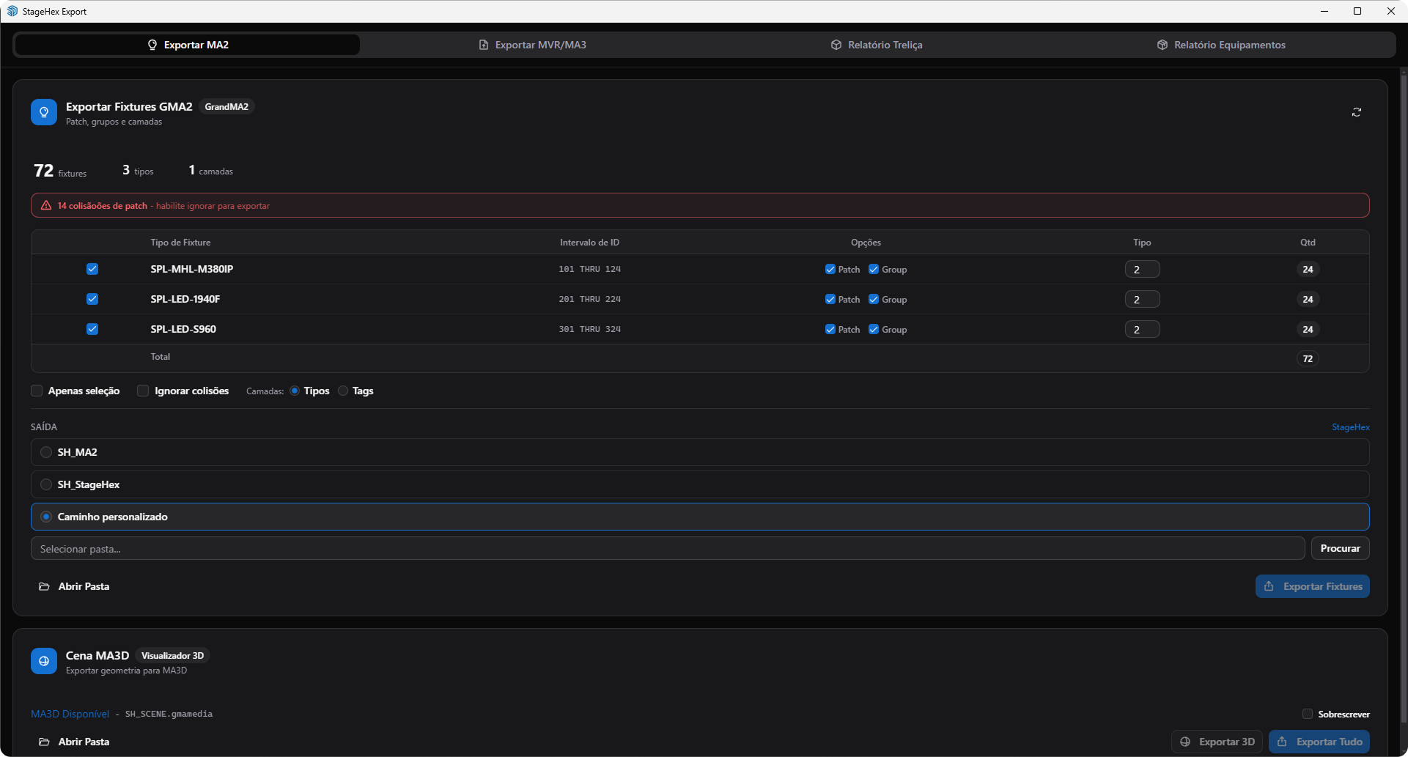This screenshot has height=757, width=1408.
Task: Uncheck the SPL-MHL-M380IP fixture row checkbox
Action: click(92, 269)
